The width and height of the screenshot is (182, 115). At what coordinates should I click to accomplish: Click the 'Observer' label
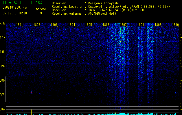(59, 3)
